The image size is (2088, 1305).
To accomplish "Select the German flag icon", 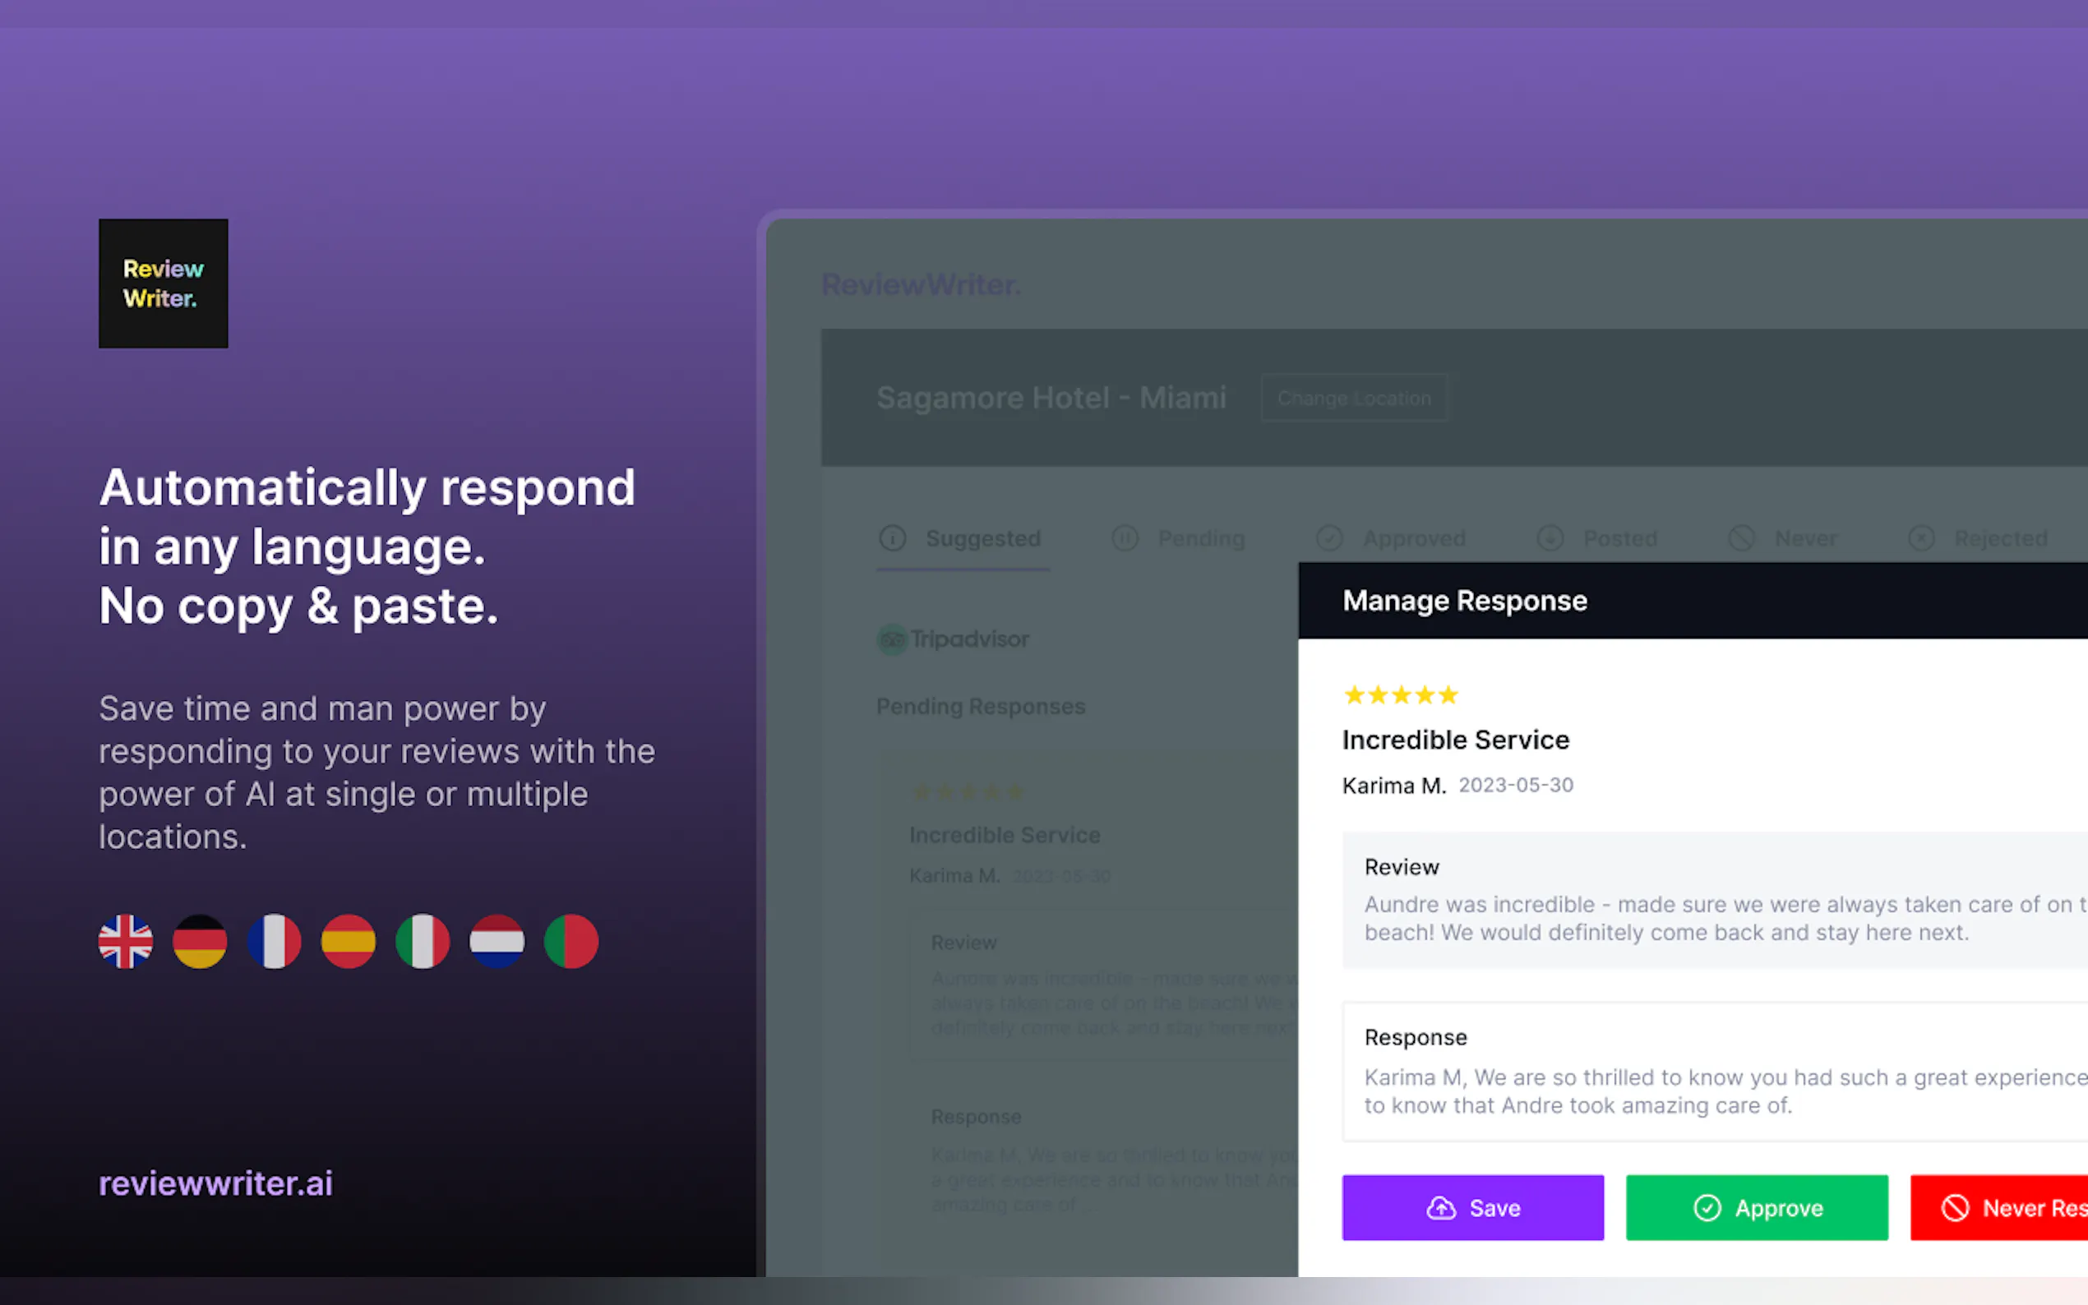I will (200, 941).
